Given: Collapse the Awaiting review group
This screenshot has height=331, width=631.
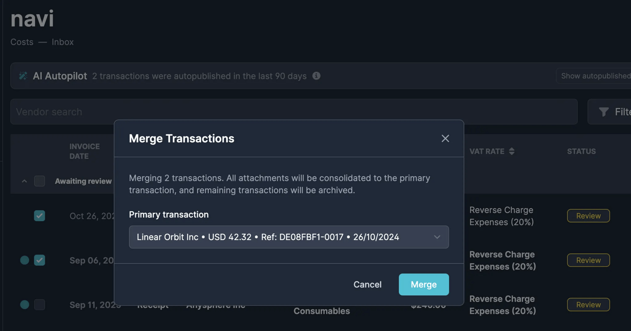Looking at the screenshot, I should (24, 181).
